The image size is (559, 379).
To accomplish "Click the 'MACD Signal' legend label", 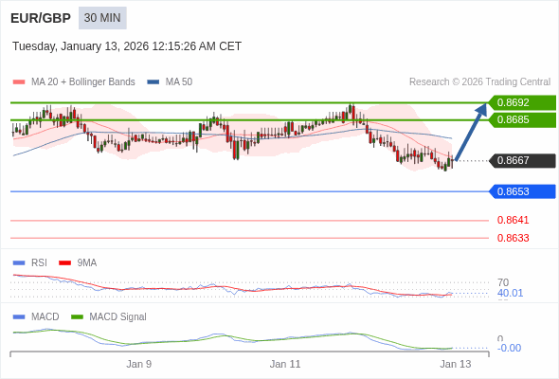I will tap(118, 317).
